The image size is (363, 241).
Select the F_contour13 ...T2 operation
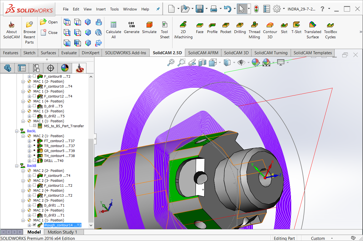click(58, 195)
